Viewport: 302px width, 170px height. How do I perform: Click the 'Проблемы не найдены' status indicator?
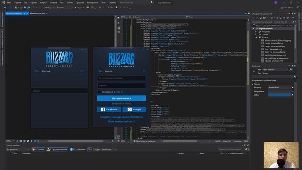point(144,141)
